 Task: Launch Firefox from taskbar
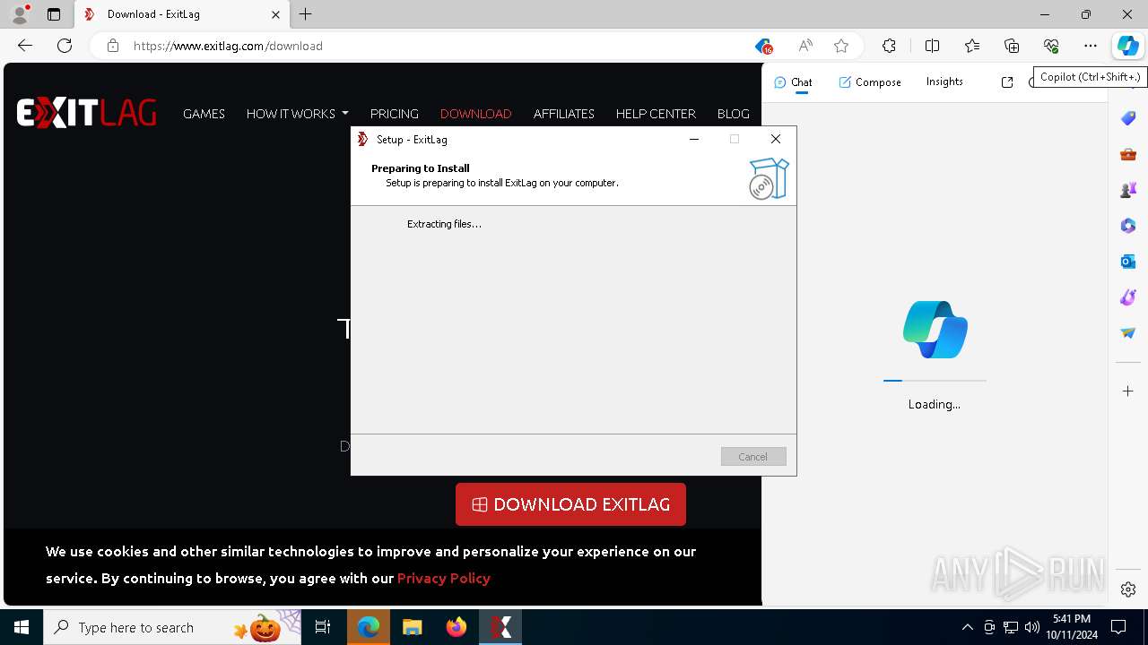[x=457, y=627]
